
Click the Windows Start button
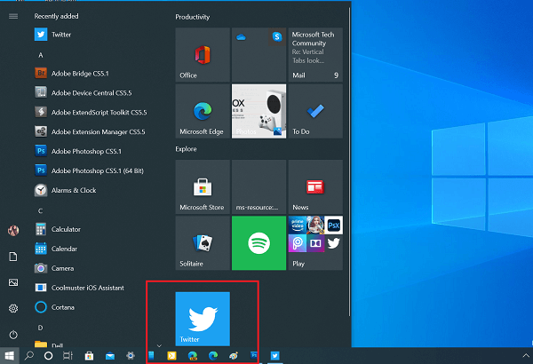coord(10,356)
